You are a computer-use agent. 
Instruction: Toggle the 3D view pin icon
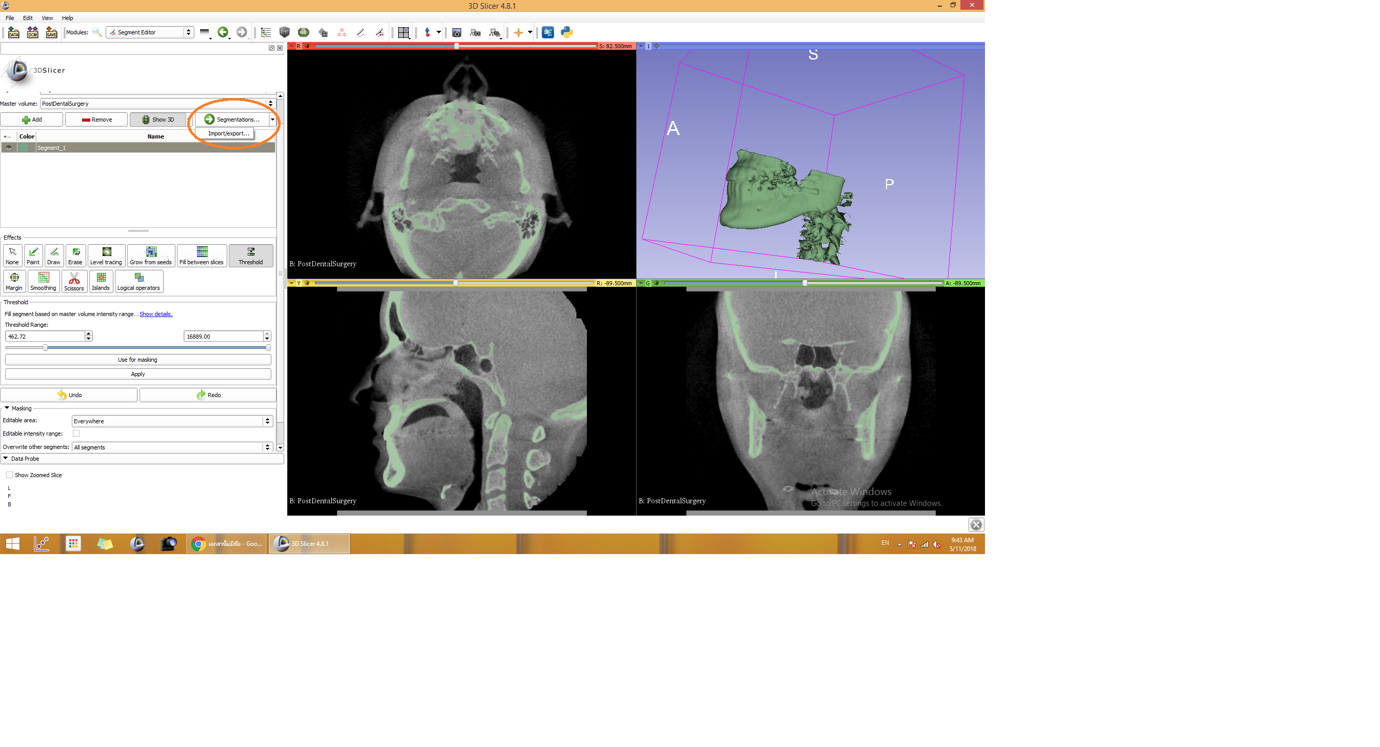click(641, 46)
